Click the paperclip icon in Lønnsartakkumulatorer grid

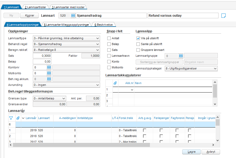(115, 83)
